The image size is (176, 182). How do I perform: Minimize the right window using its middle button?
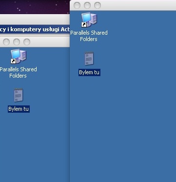pos(87,5)
